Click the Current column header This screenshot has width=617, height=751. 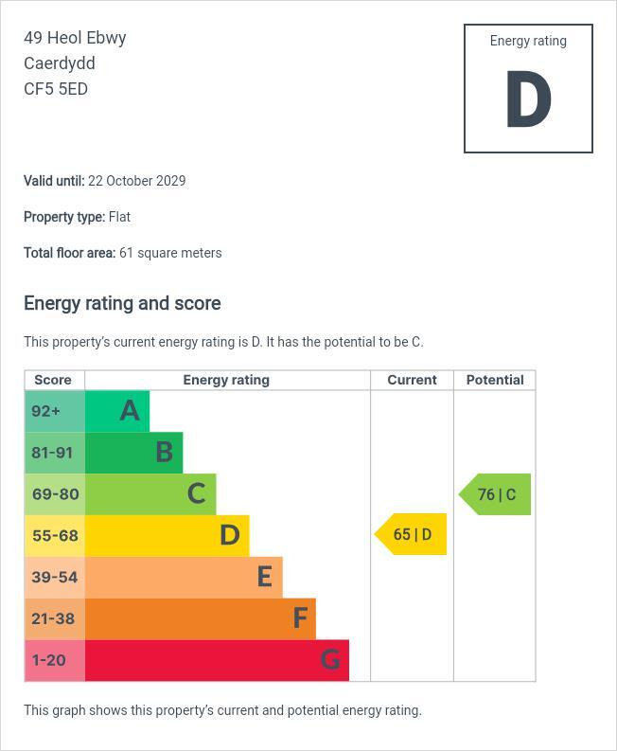point(412,380)
